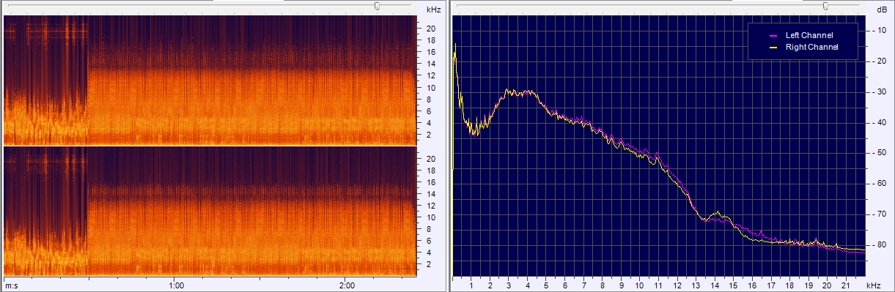This screenshot has width=895, height=292.
Task: Click the 2:00 time marker
Action: (347, 285)
